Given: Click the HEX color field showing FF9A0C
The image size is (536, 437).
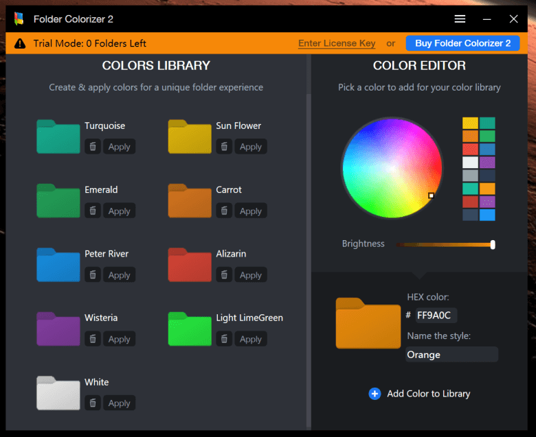Looking at the screenshot, I should click(436, 315).
